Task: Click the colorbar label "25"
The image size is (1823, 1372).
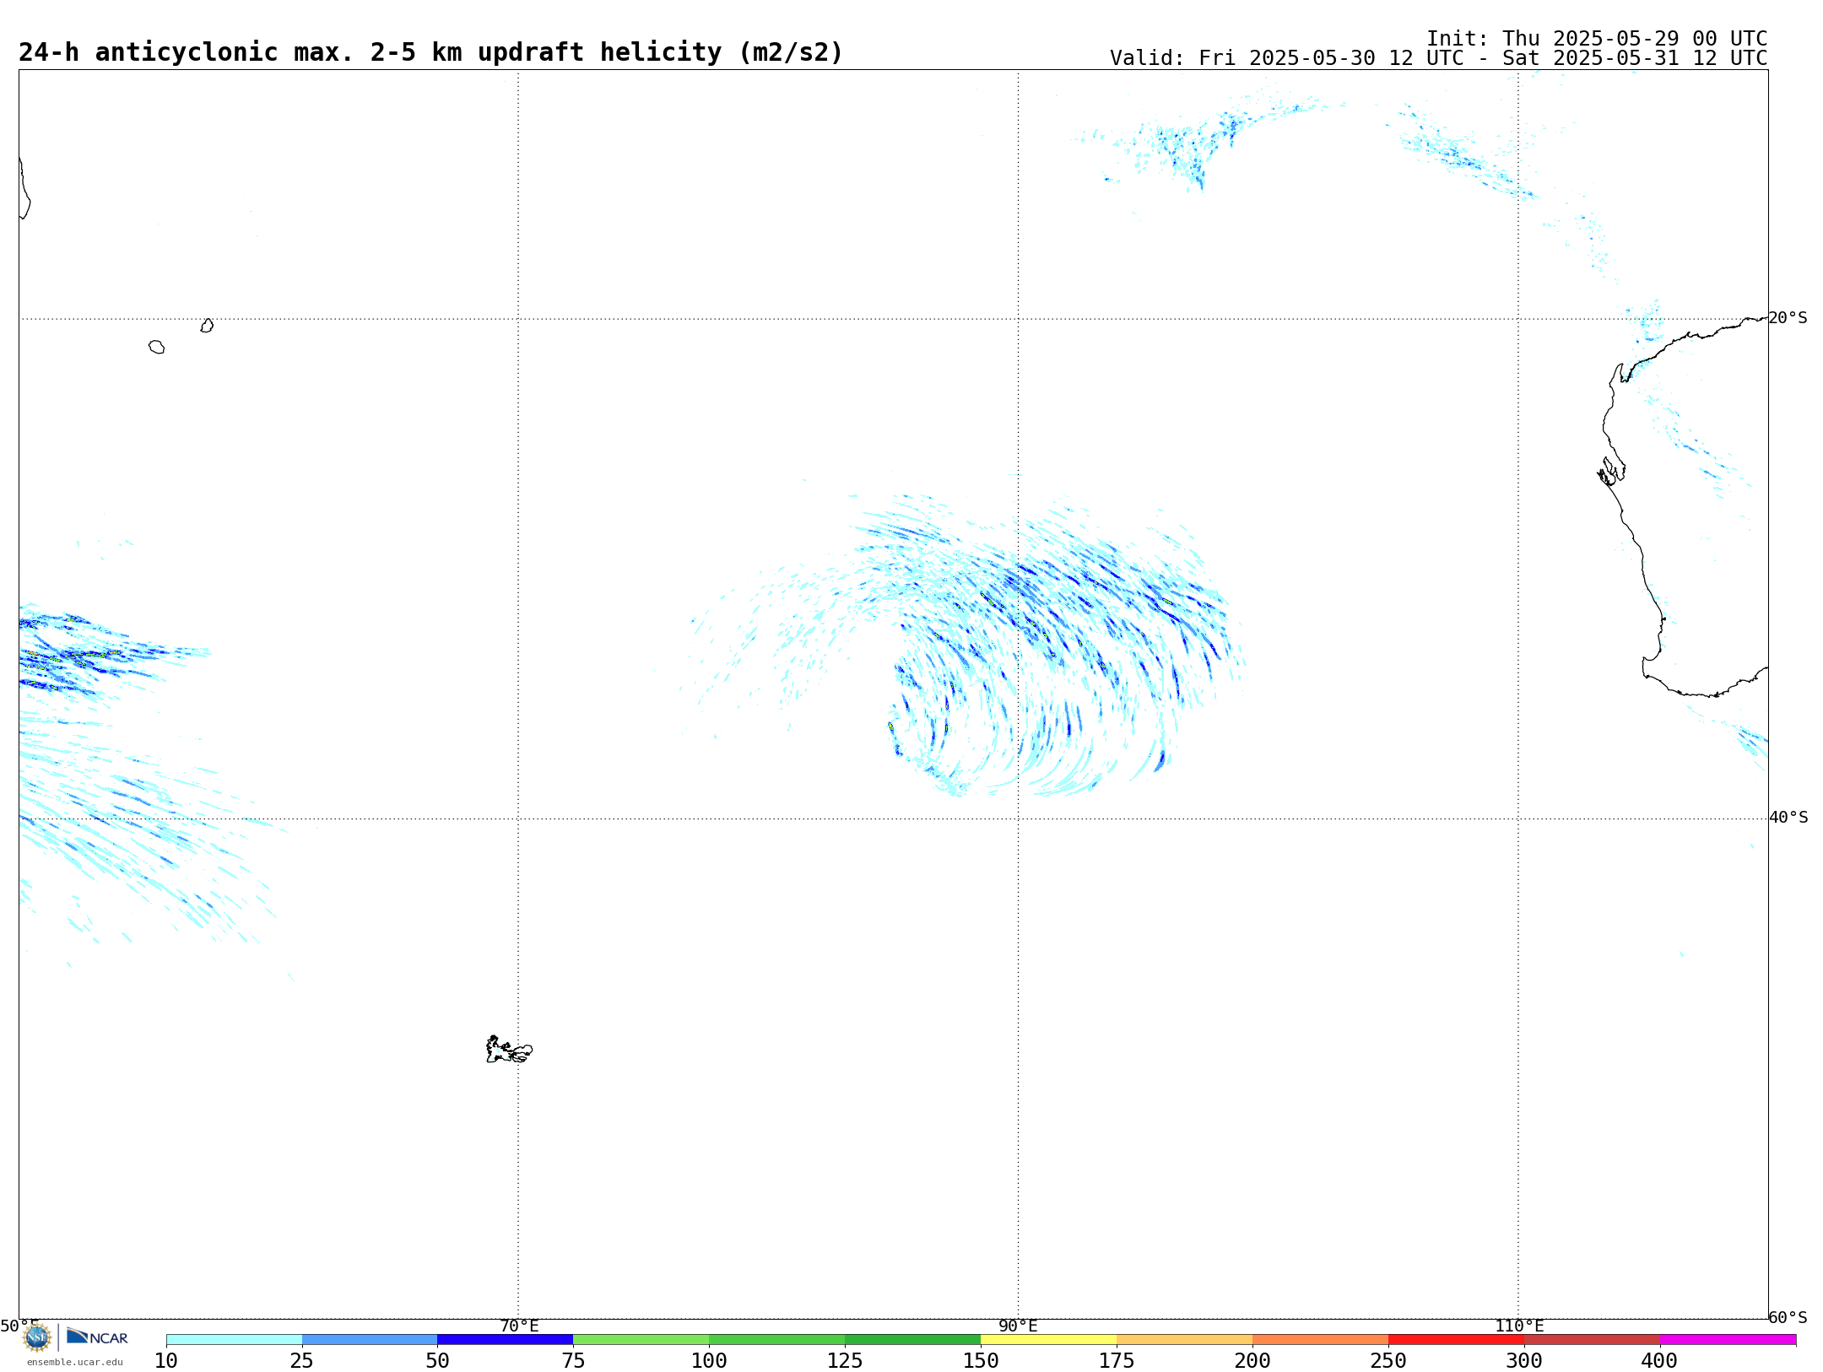Action: point(302,1361)
